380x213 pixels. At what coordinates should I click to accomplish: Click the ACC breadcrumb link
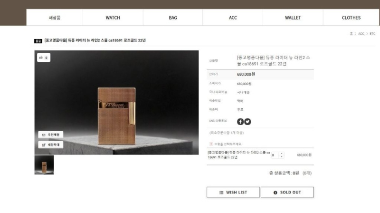click(x=361, y=34)
